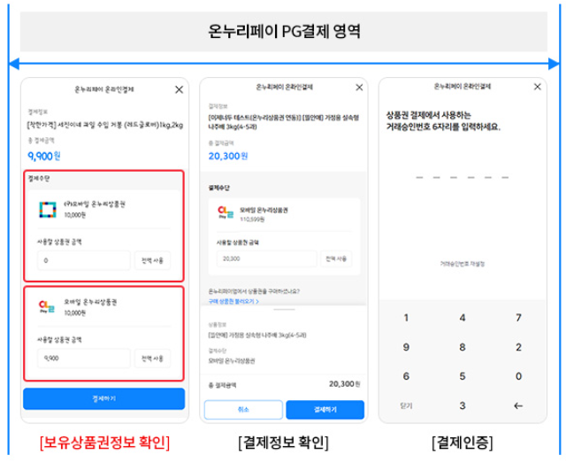Tap keypad digit 3
The height and width of the screenshot is (463, 566).
(x=463, y=405)
